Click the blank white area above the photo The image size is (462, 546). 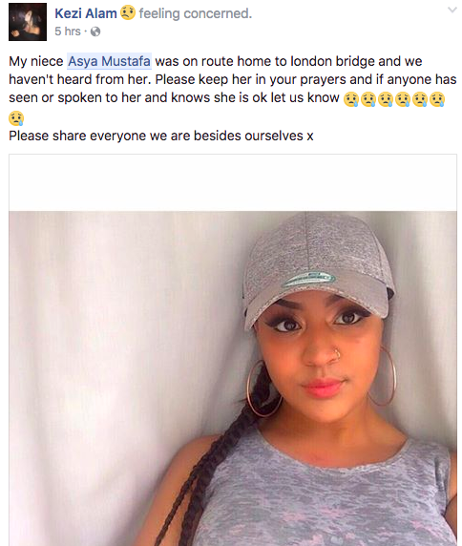coord(233,182)
